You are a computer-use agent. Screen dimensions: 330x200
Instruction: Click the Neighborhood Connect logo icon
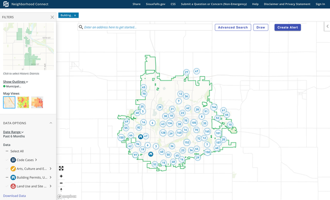click(x=6, y=4)
